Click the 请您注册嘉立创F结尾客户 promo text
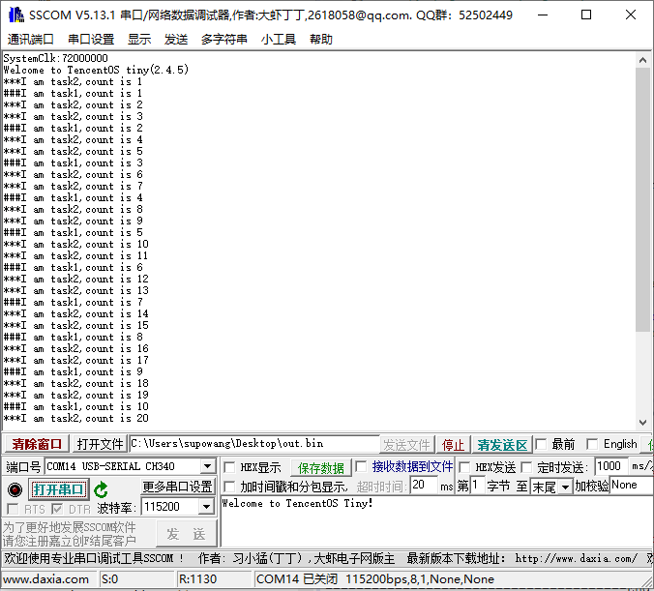The image size is (654, 591). (70, 541)
